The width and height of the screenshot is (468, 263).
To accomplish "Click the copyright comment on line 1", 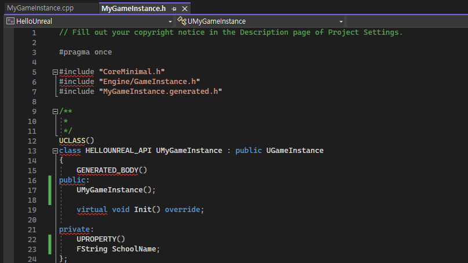I will click(231, 32).
